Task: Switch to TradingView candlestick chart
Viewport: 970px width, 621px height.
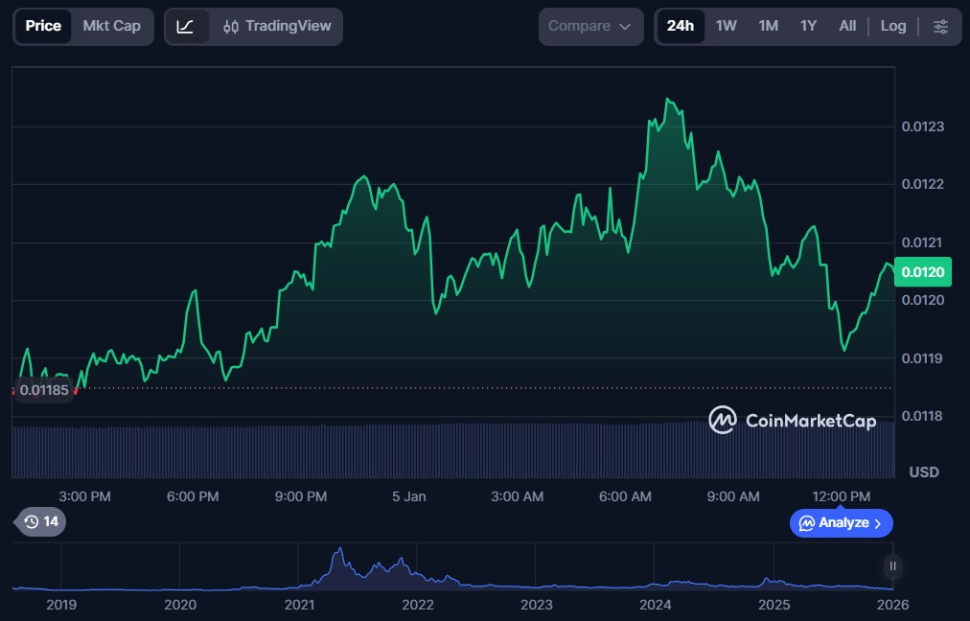Action: (275, 27)
